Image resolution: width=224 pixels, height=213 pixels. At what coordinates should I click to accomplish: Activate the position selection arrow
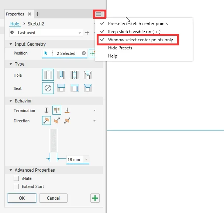tap(46, 53)
